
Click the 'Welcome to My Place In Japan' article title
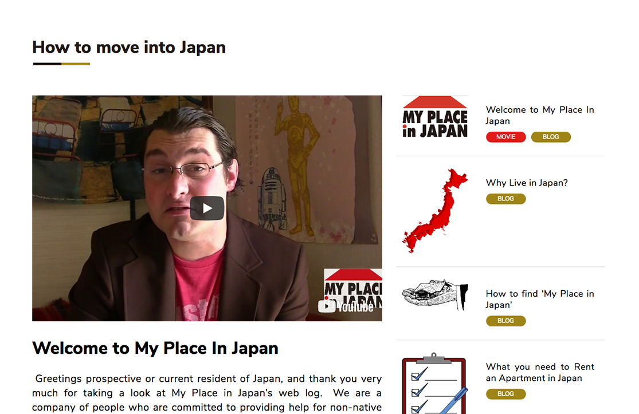[155, 349]
